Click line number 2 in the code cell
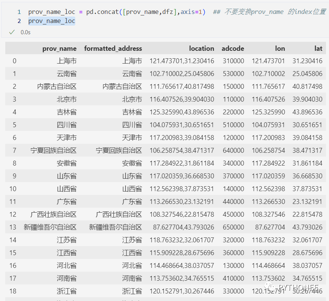The height and width of the screenshot is (301, 329). (x=19, y=21)
